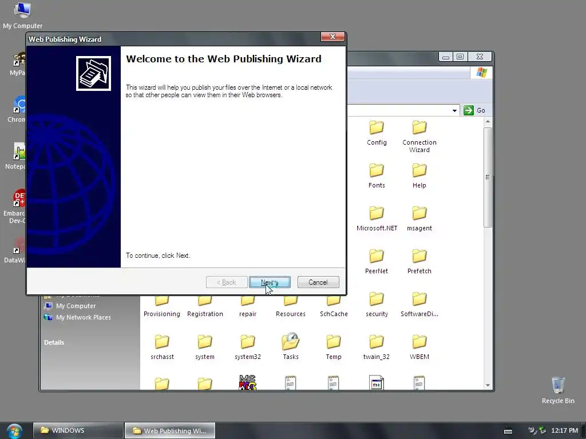Click the explorer scroll up arrow
The image size is (586, 439).
(x=488, y=122)
